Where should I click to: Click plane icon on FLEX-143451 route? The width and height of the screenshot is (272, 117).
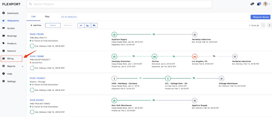pos(140,78)
